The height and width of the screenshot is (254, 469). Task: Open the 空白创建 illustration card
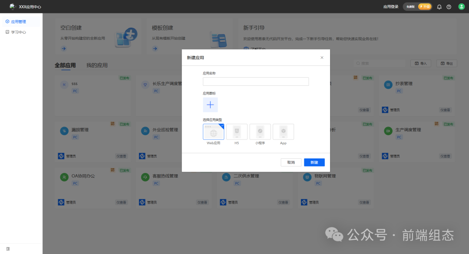pos(126,37)
